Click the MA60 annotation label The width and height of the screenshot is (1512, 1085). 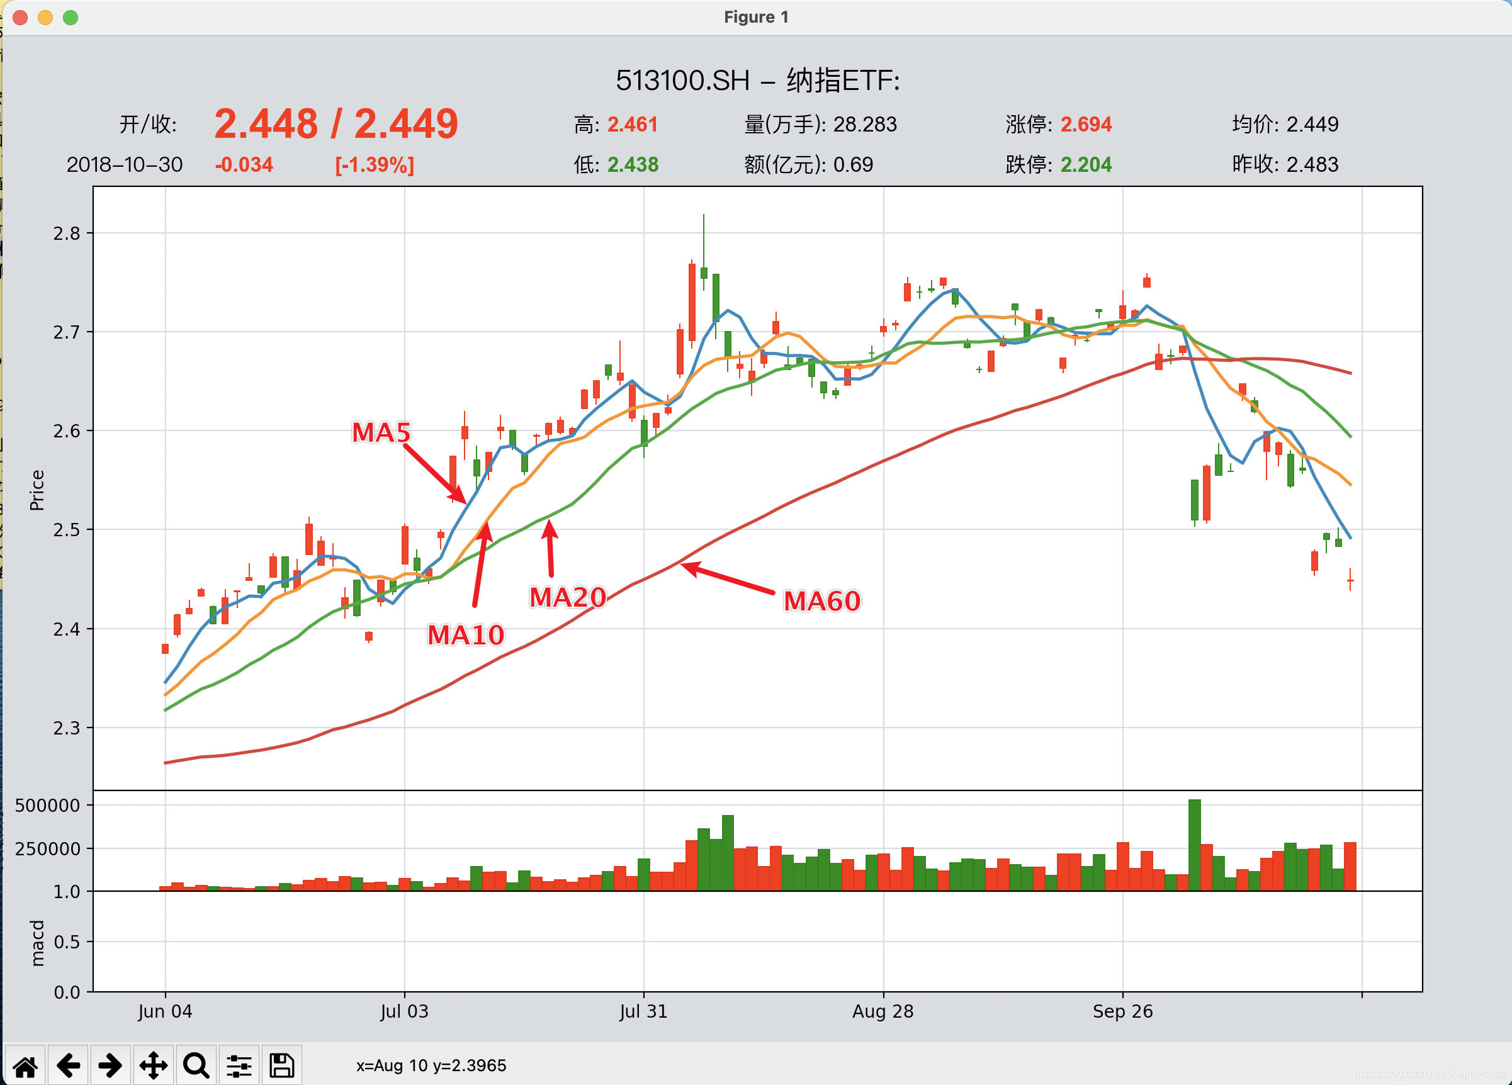(822, 601)
